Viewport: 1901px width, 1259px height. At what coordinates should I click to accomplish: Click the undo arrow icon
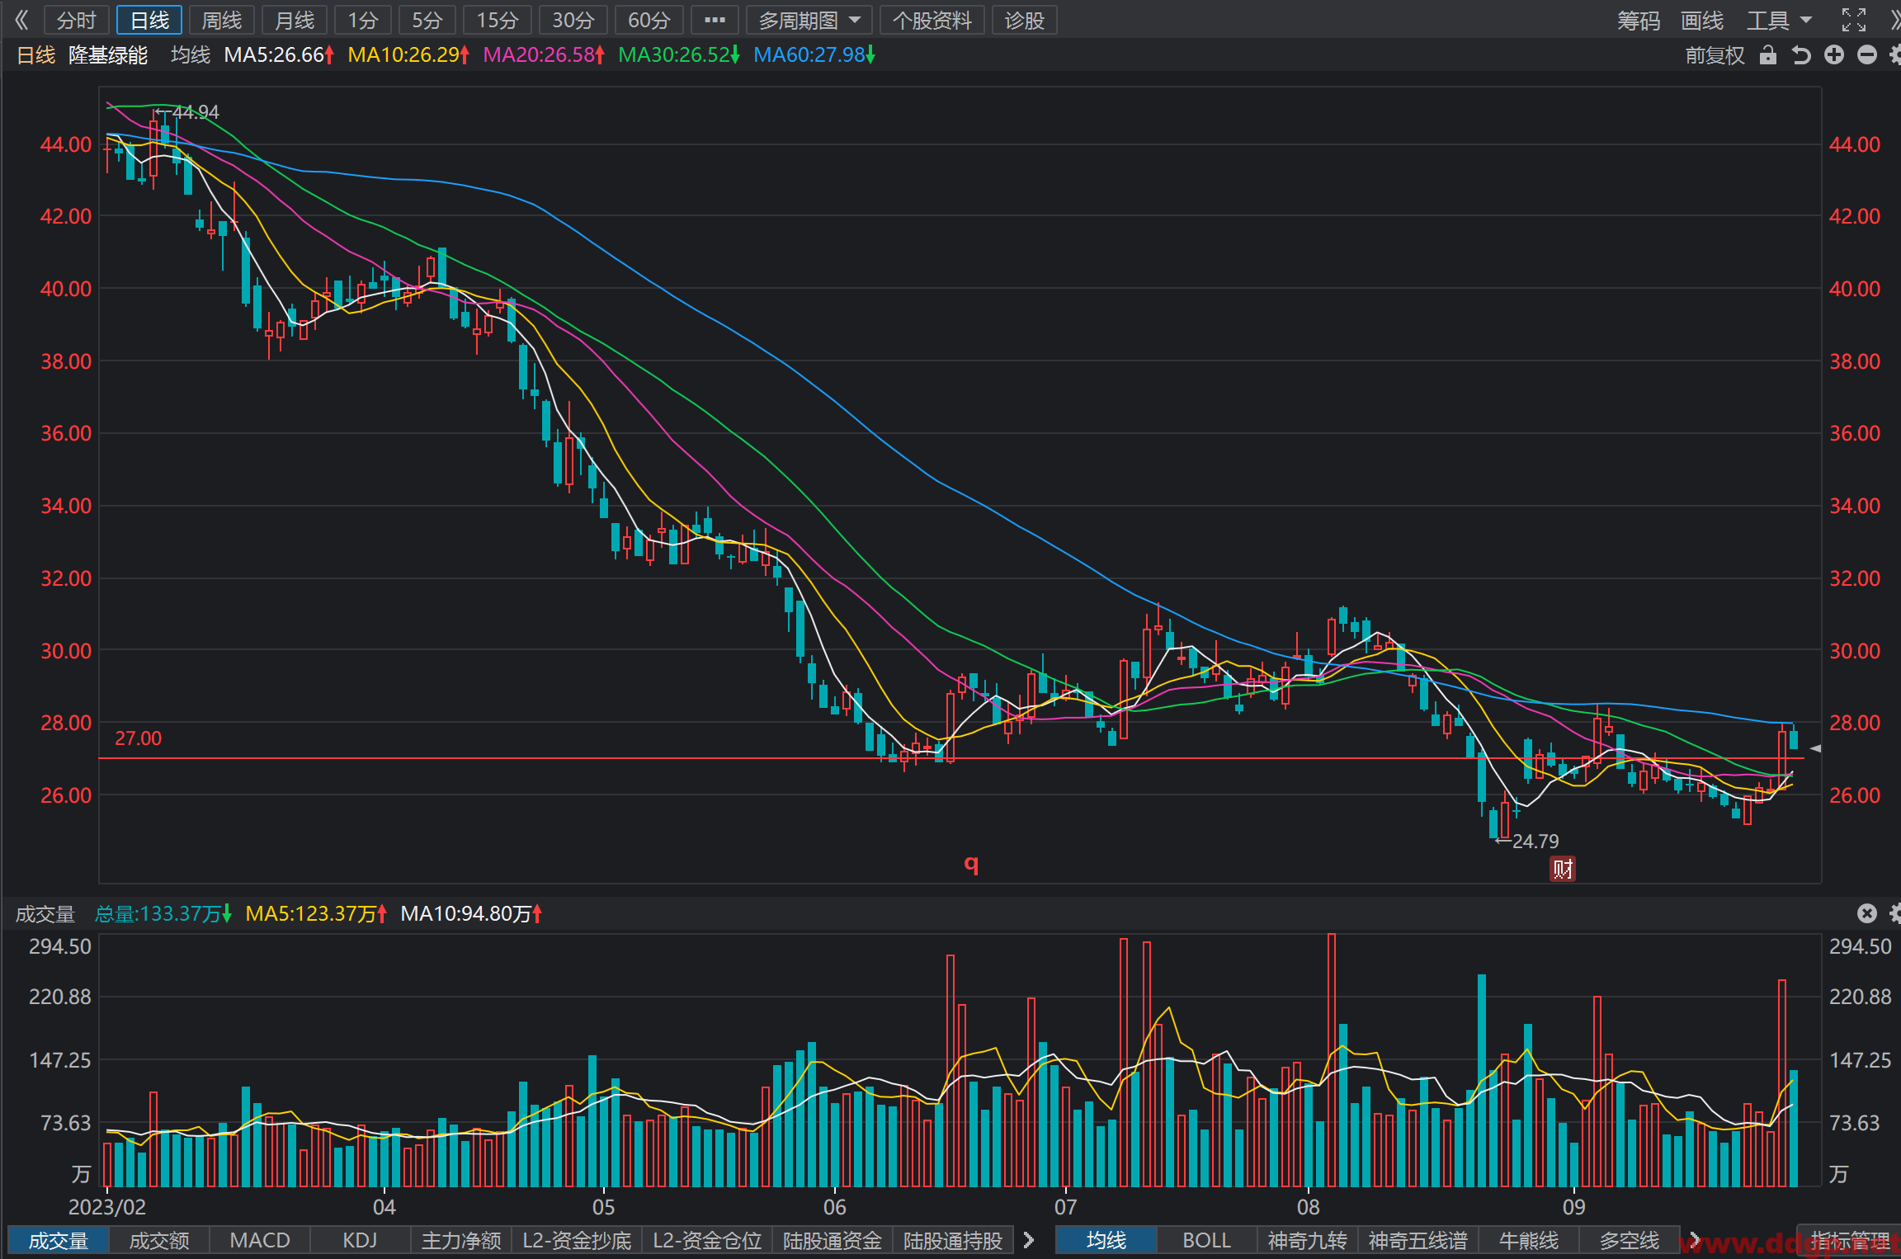point(1801,55)
